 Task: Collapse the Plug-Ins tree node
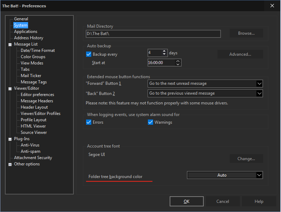10,139
